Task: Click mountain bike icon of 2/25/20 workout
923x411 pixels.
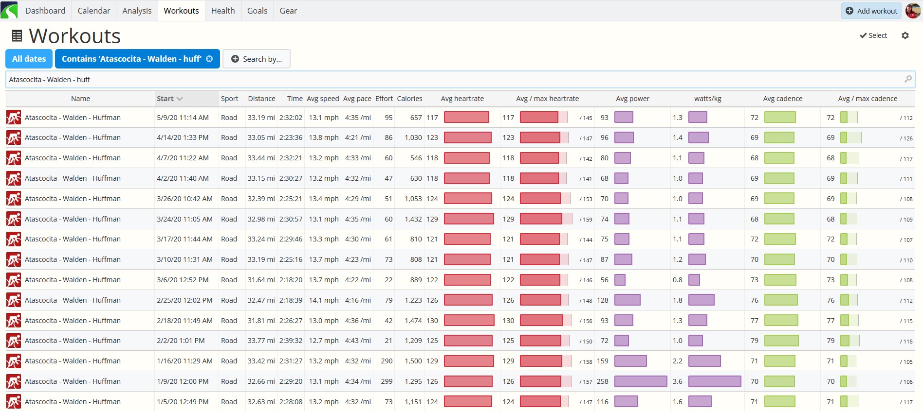Action: pyautogui.click(x=14, y=300)
